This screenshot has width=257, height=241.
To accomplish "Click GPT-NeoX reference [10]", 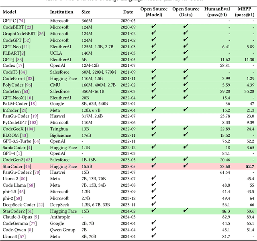I will point(29,98).
